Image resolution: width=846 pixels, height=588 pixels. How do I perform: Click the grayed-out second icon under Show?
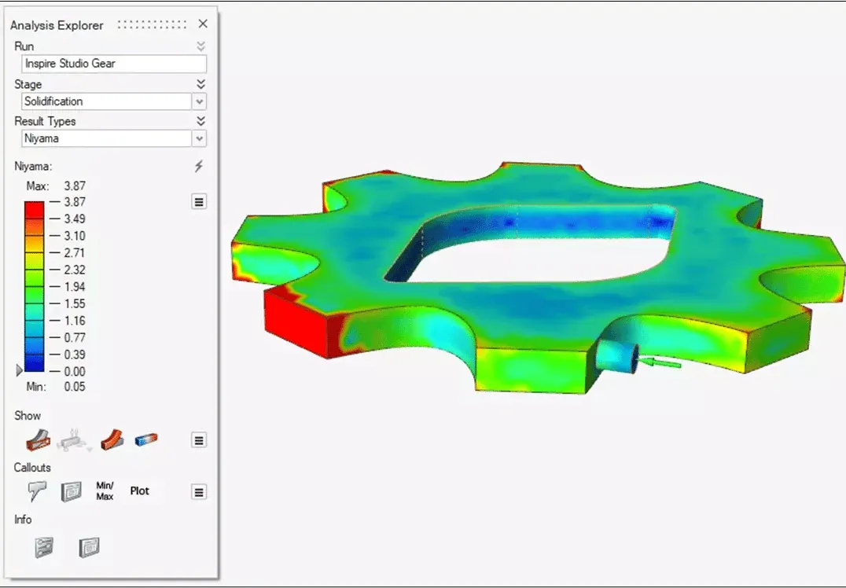pyautogui.click(x=75, y=439)
